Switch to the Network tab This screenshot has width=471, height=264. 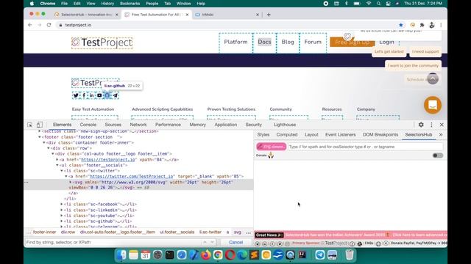click(138, 125)
